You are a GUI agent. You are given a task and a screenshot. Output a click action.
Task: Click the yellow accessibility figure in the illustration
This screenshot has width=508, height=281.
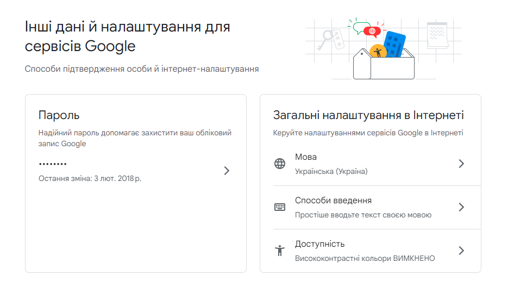point(378,52)
